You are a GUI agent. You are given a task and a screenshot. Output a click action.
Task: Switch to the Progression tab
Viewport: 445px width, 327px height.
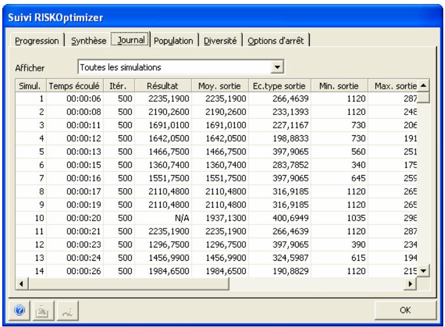click(x=37, y=41)
